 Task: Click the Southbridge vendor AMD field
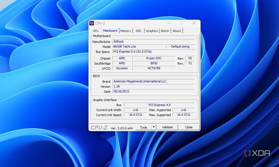[122, 63]
